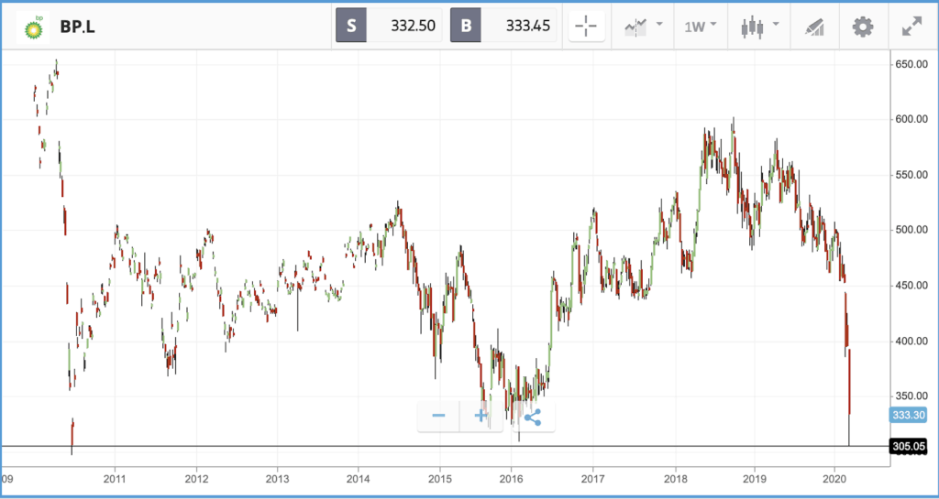Expand the chart to fullscreen
The image size is (939, 499).
pyautogui.click(x=911, y=27)
